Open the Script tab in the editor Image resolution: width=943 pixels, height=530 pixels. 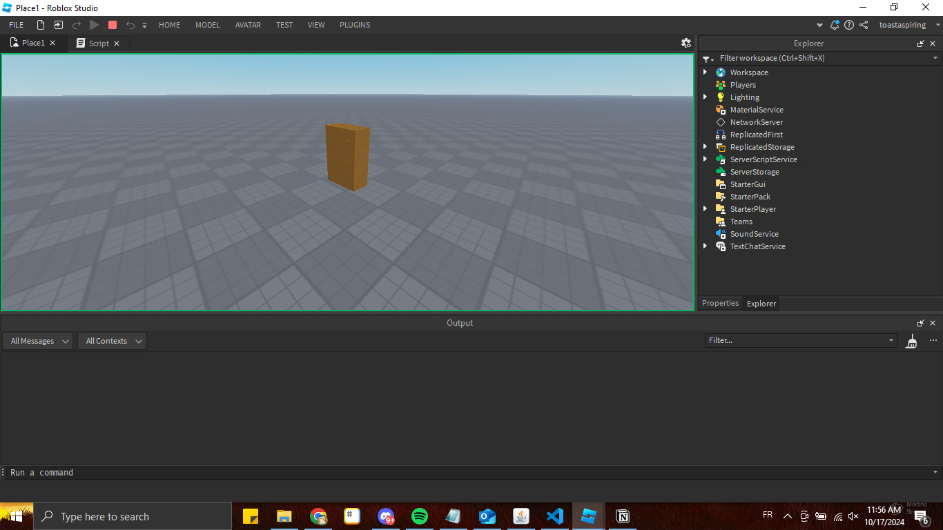(98, 43)
